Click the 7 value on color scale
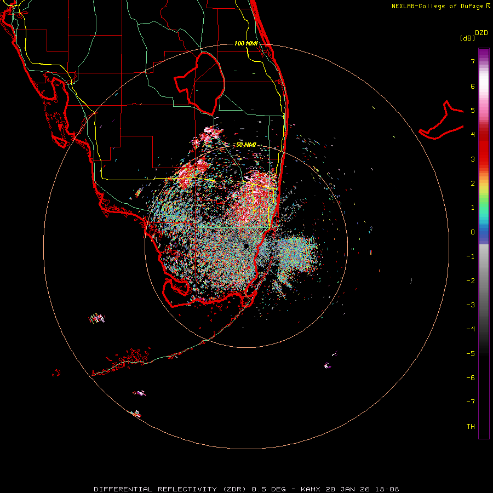 (473, 61)
